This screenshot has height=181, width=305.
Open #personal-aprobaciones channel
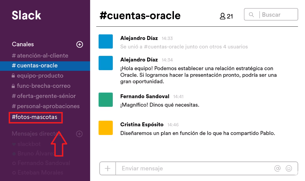click(46, 106)
